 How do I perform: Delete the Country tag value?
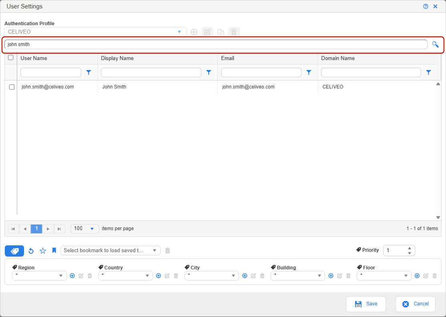click(176, 276)
